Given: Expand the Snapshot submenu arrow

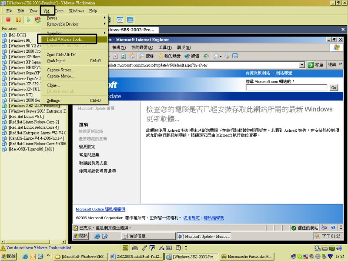Looking at the screenshot, I should point(104,33).
